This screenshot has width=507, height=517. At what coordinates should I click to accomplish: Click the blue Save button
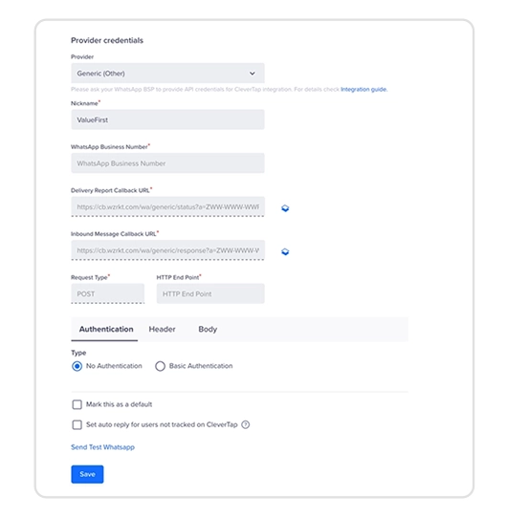(87, 474)
